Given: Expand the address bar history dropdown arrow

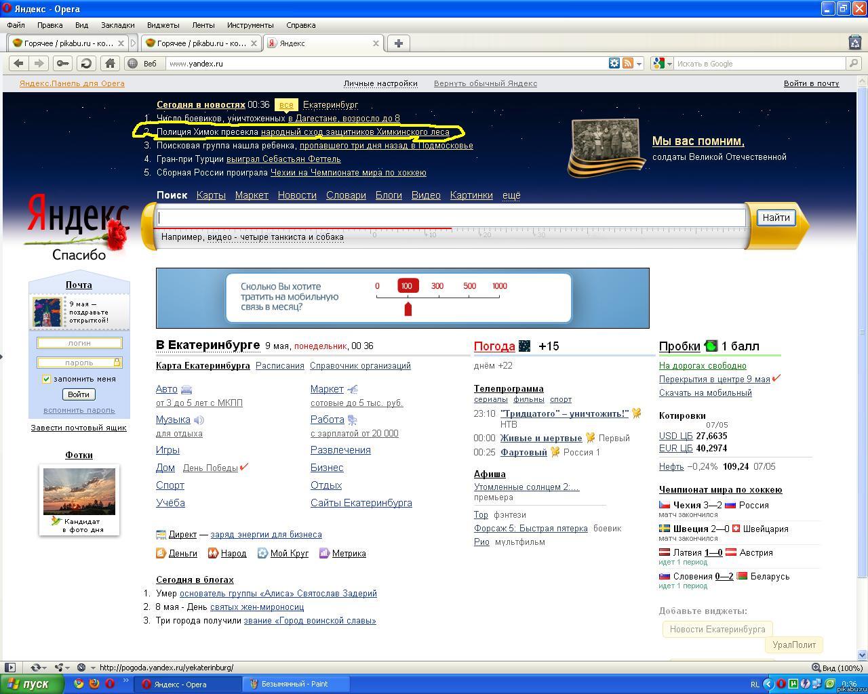Looking at the screenshot, I should pyautogui.click(x=639, y=64).
